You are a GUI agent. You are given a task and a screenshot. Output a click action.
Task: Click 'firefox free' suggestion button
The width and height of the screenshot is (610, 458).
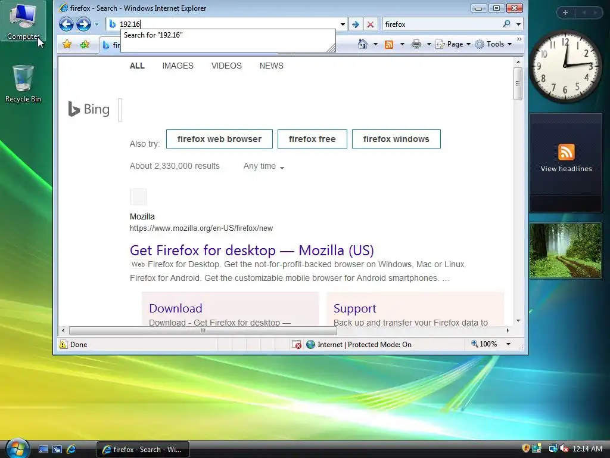(x=312, y=139)
